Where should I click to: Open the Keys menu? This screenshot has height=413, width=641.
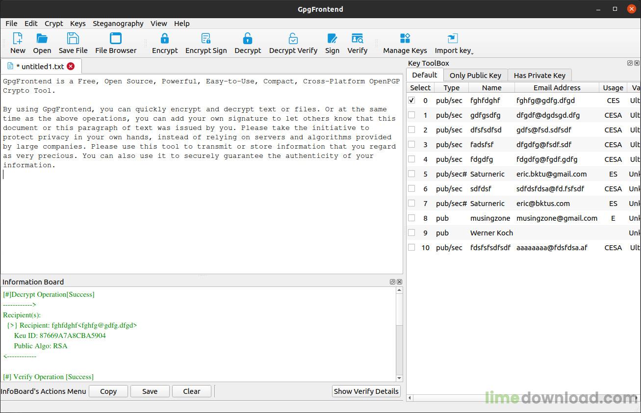click(x=78, y=23)
